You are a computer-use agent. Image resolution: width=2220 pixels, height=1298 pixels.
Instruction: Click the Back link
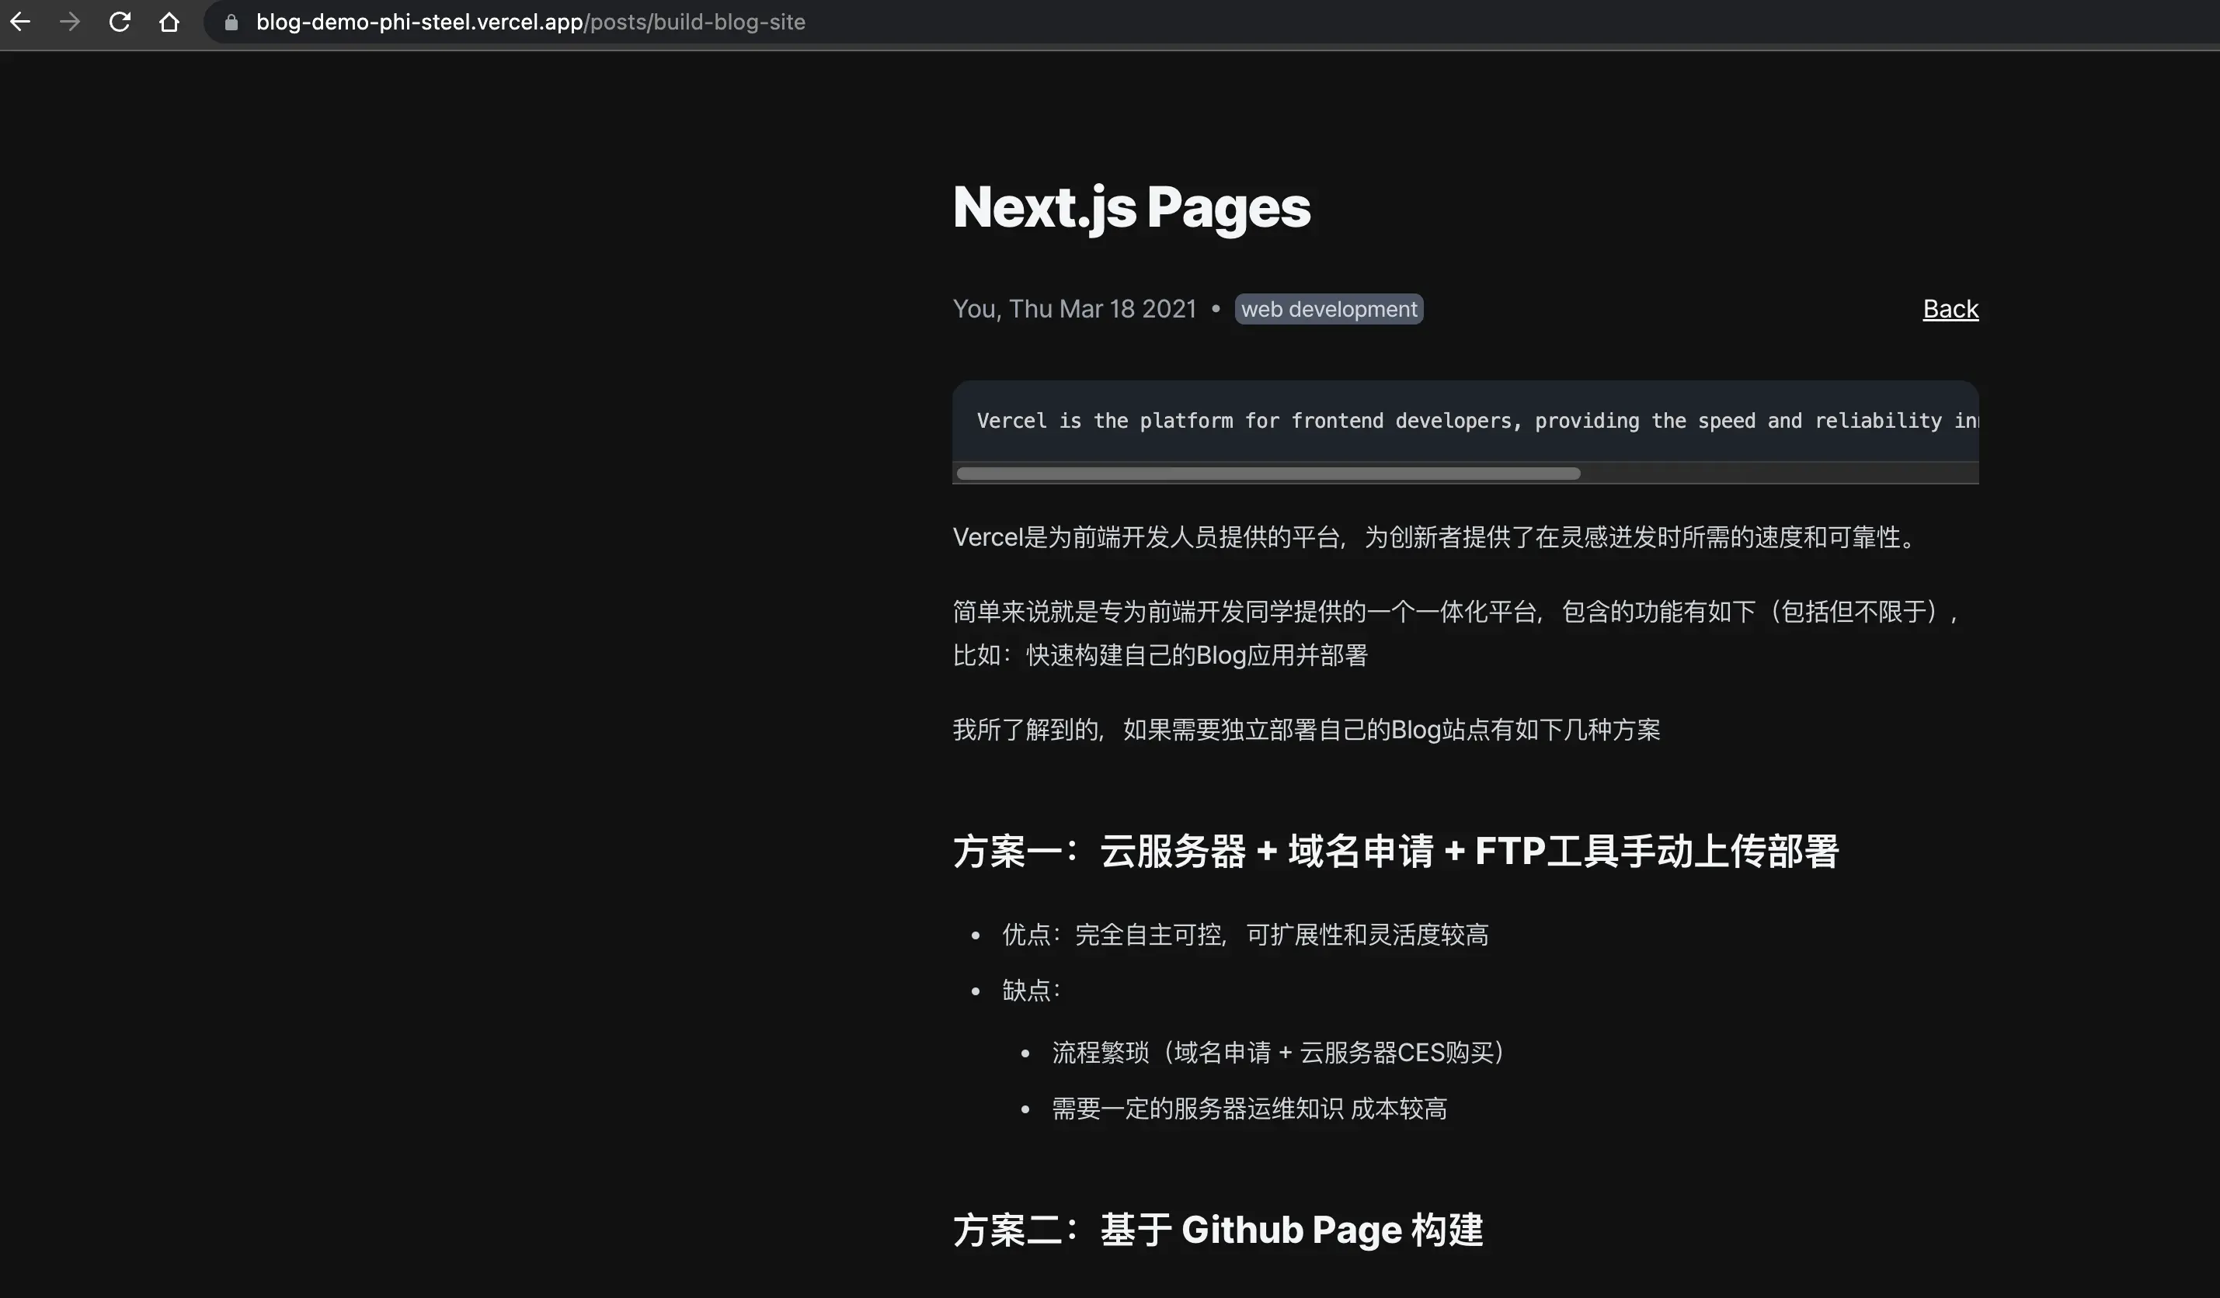pos(1950,309)
